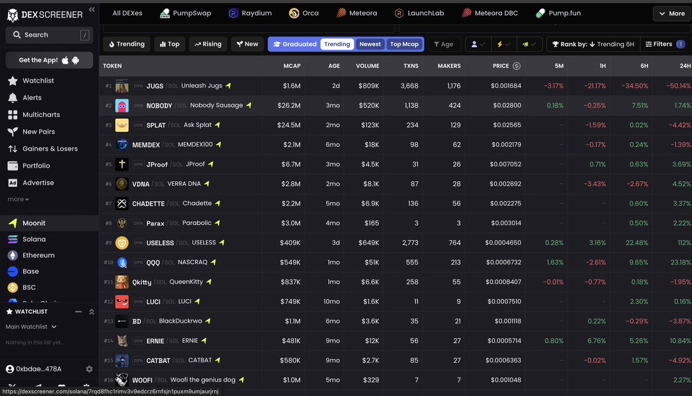Select the Meteora DEX tab
This screenshot has height=396, width=692.
click(357, 13)
